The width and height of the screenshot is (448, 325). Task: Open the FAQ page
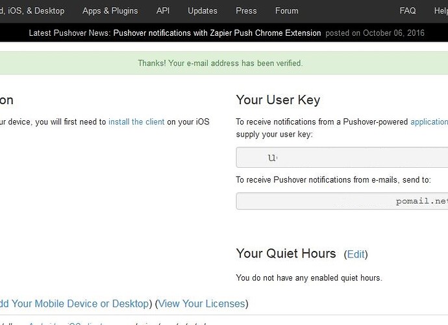pos(408,11)
